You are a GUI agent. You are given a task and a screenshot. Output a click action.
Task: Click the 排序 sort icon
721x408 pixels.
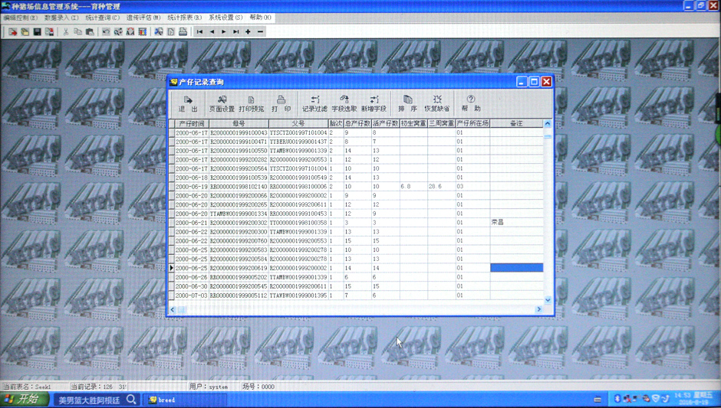tap(407, 103)
